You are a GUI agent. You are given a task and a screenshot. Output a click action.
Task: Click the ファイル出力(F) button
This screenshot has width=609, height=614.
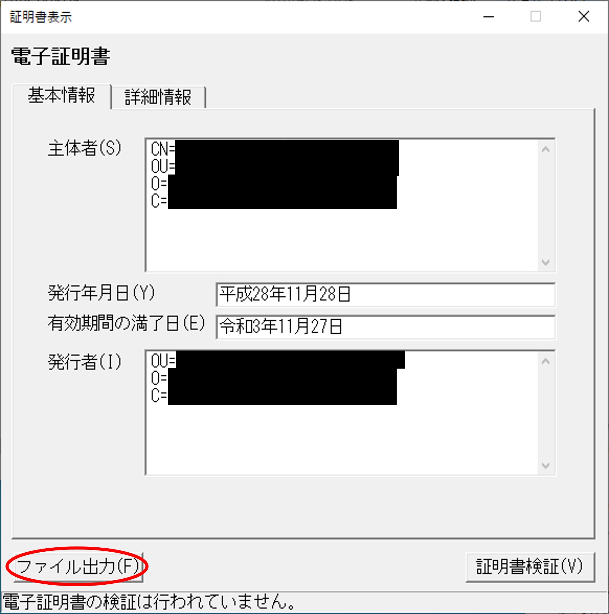78,567
